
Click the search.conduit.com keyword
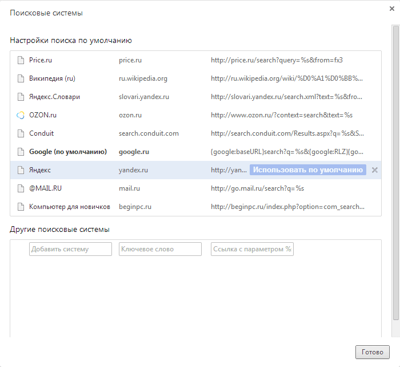coord(149,133)
